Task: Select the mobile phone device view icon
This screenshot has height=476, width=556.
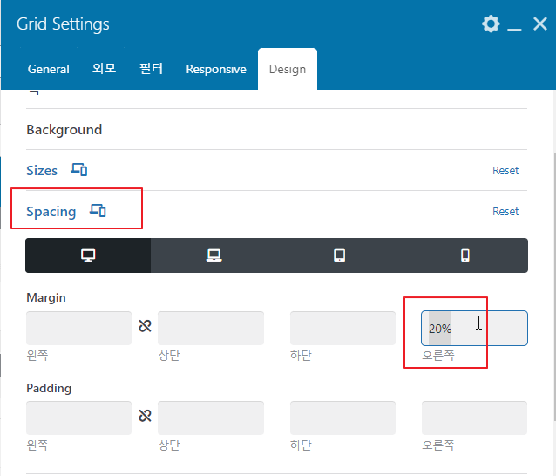Action: click(465, 255)
